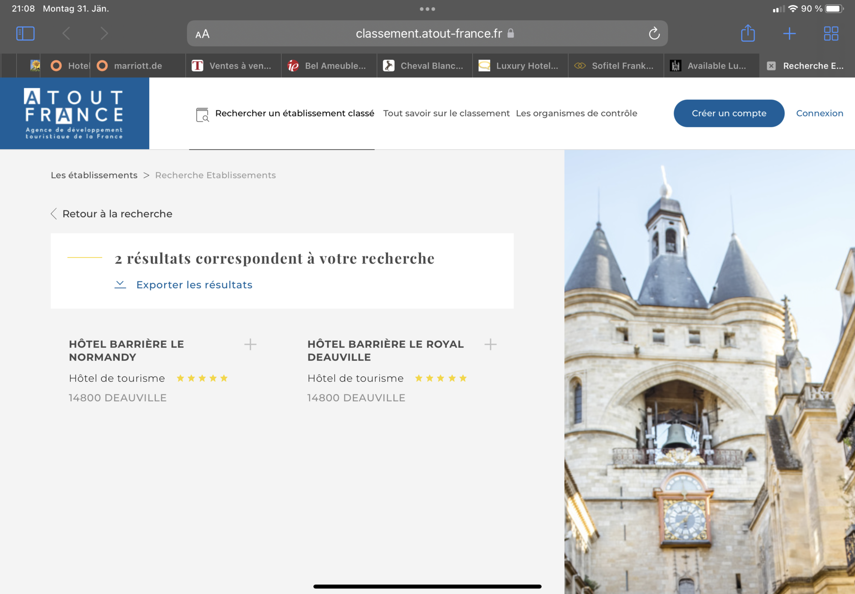This screenshot has width=855, height=594.
Task: Tap the Safari share icon
Action: (x=748, y=33)
